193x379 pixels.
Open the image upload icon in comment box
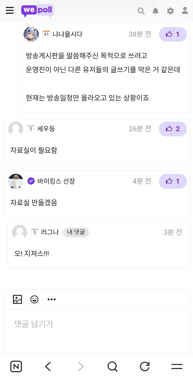17,299
